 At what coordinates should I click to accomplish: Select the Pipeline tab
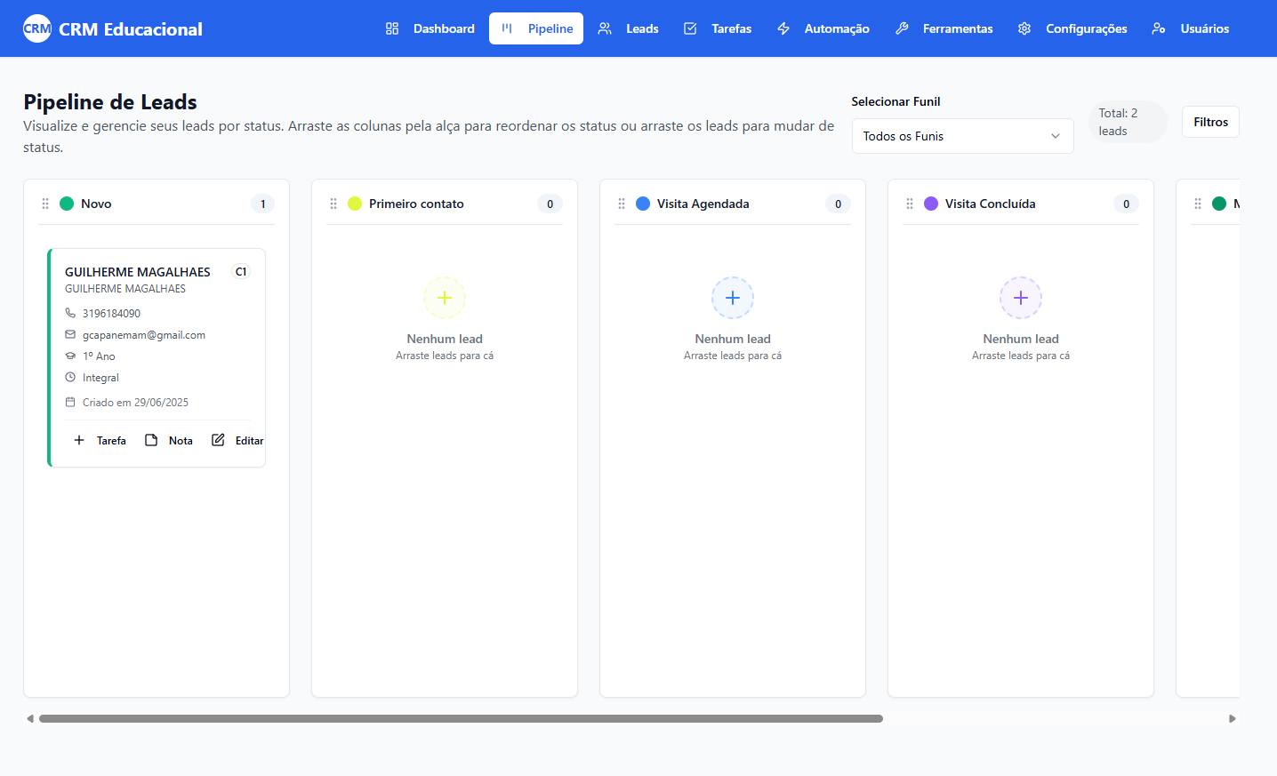536,28
